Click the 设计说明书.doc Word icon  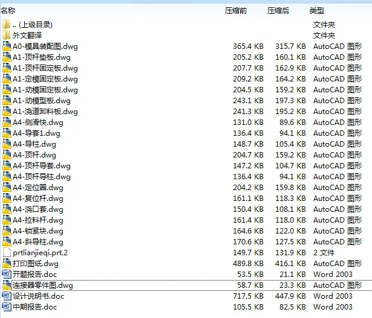point(7,296)
